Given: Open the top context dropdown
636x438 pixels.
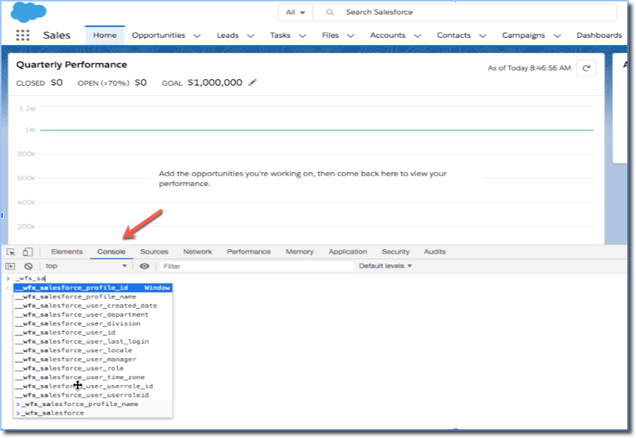Looking at the screenshot, I should (86, 266).
